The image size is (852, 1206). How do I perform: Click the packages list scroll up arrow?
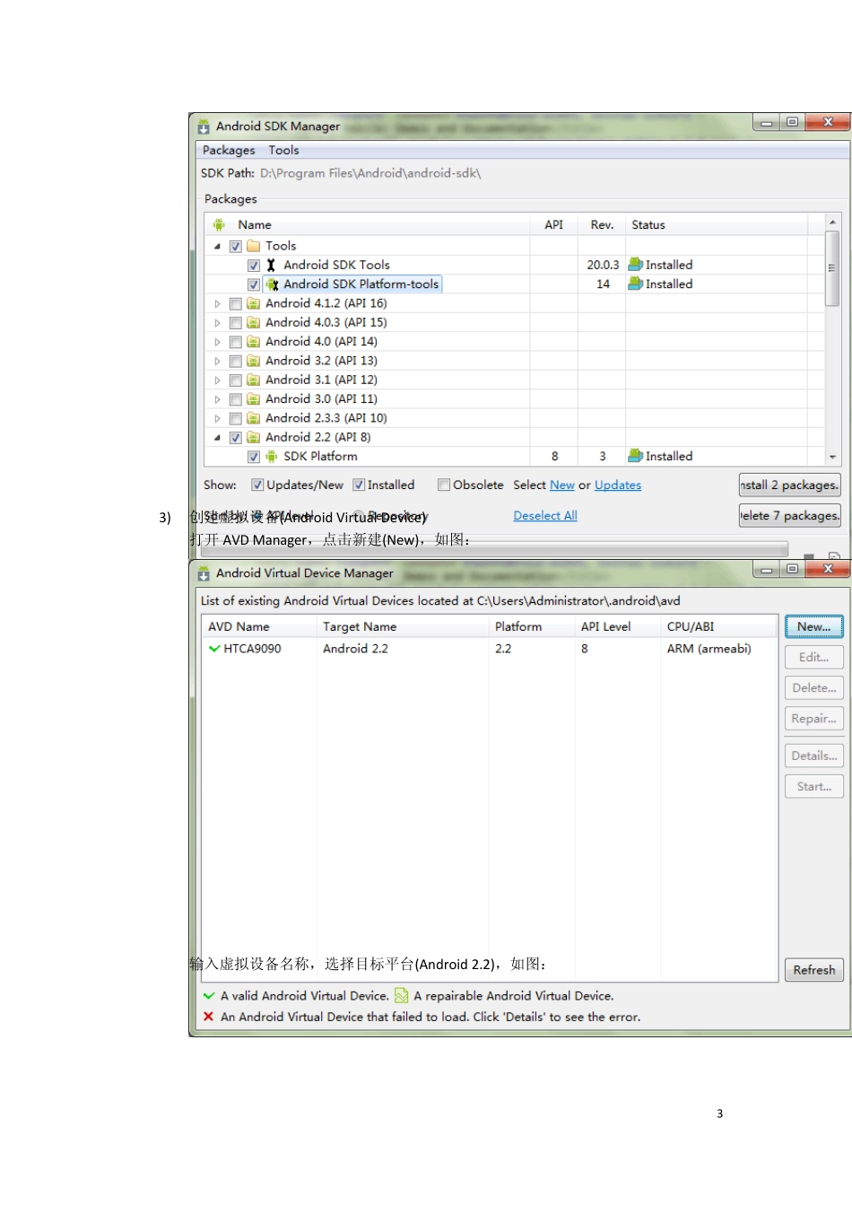coord(832,223)
